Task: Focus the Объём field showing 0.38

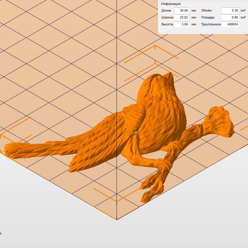Action: click(230, 11)
